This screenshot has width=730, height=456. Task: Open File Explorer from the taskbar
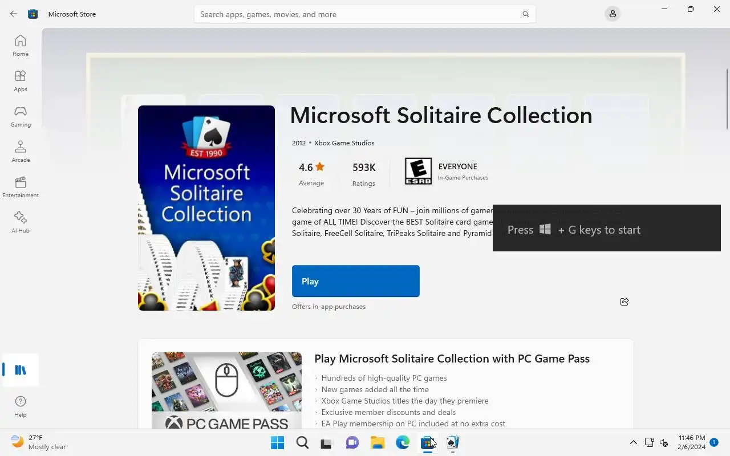(378, 442)
